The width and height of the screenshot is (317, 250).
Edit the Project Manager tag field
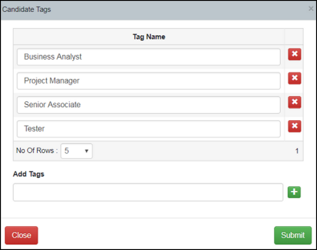click(x=149, y=81)
